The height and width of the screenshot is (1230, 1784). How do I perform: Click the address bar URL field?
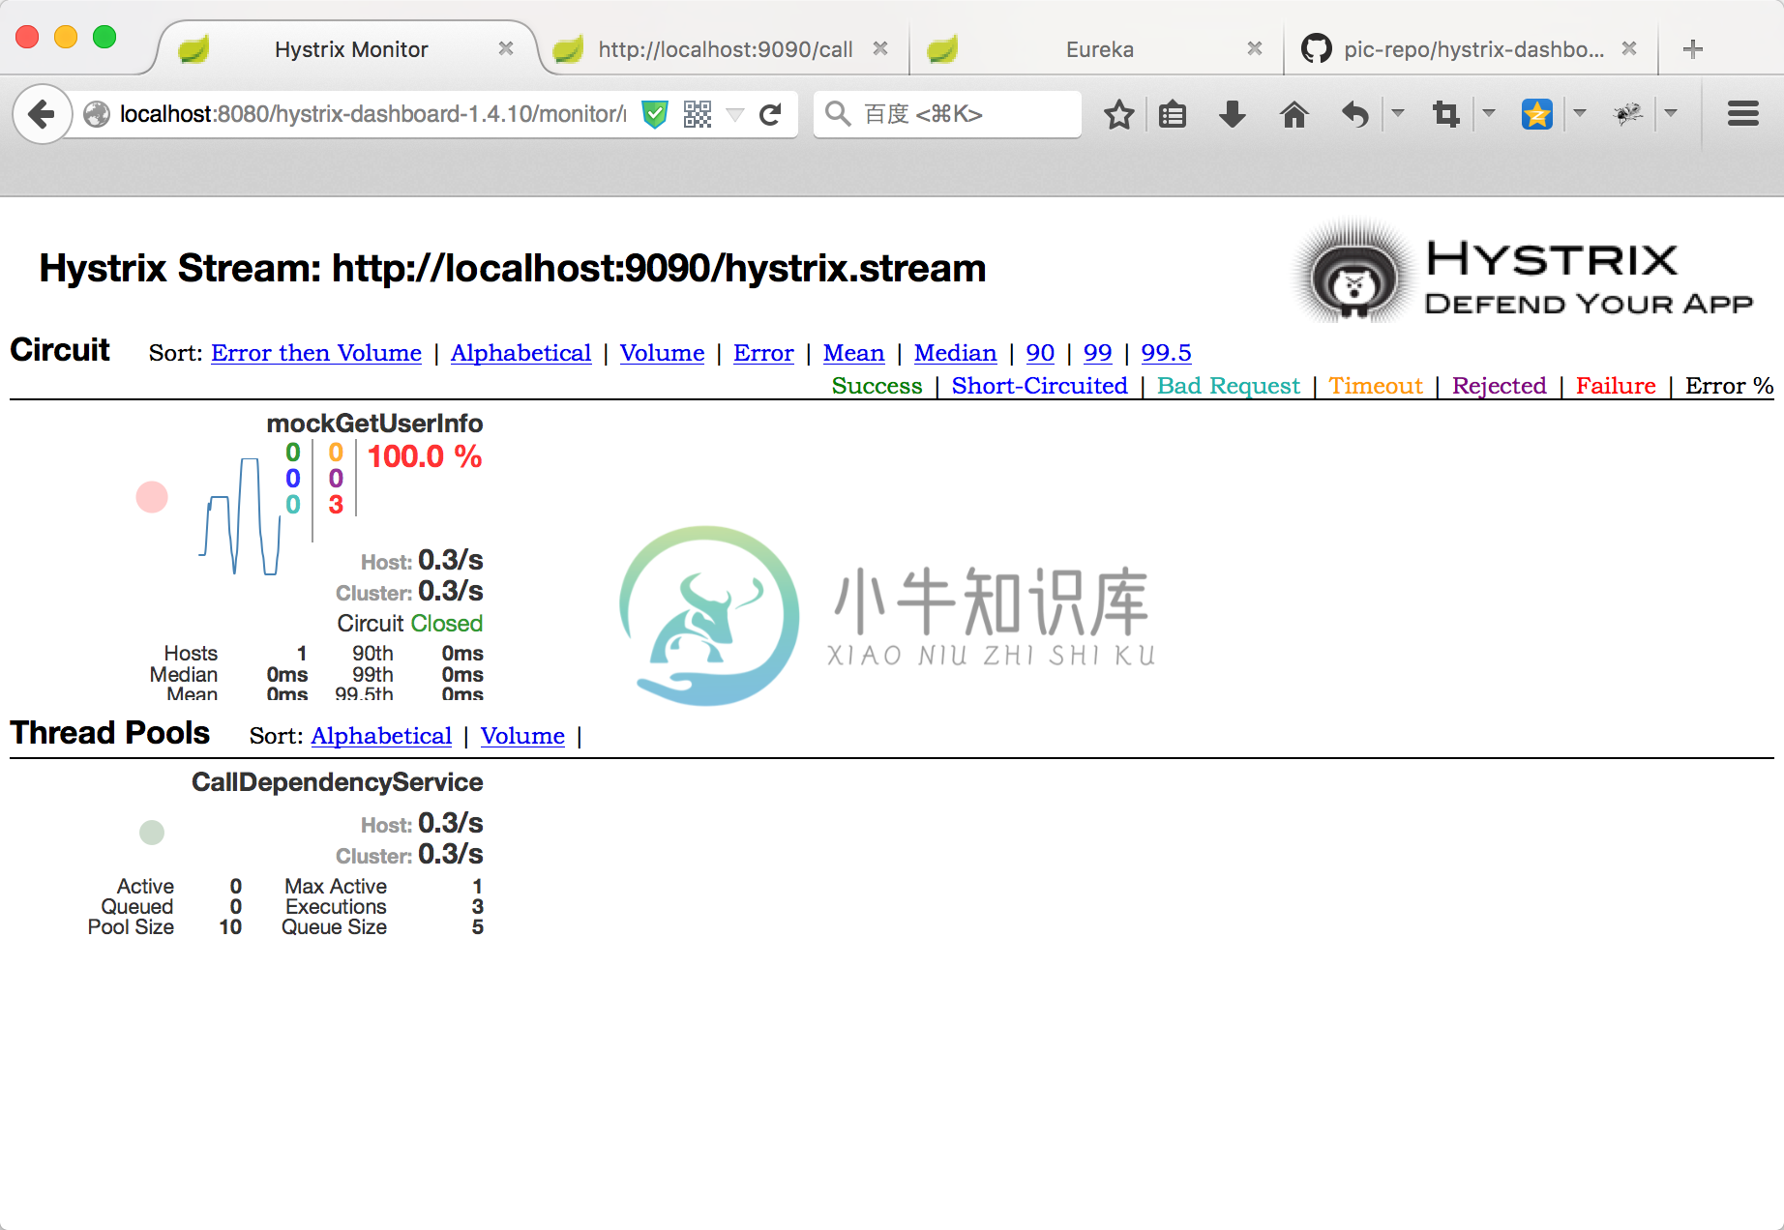372,114
